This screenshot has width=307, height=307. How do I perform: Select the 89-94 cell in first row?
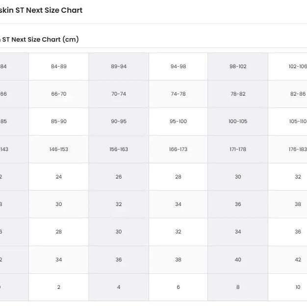coord(119,66)
